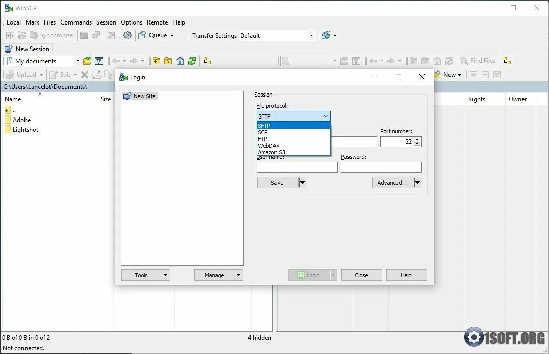The height and width of the screenshot is (354, 549).
Task: Increase Port number with up spinner
Action: click(x=417, y=139)
